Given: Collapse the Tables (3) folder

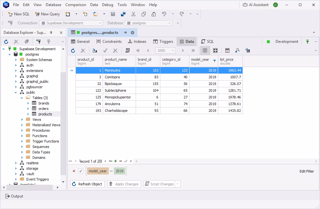Looking at the screenshot, I should coord(22,98).
